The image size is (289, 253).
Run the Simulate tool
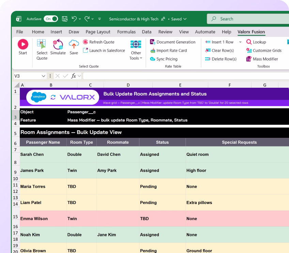(x=58, y=47)
